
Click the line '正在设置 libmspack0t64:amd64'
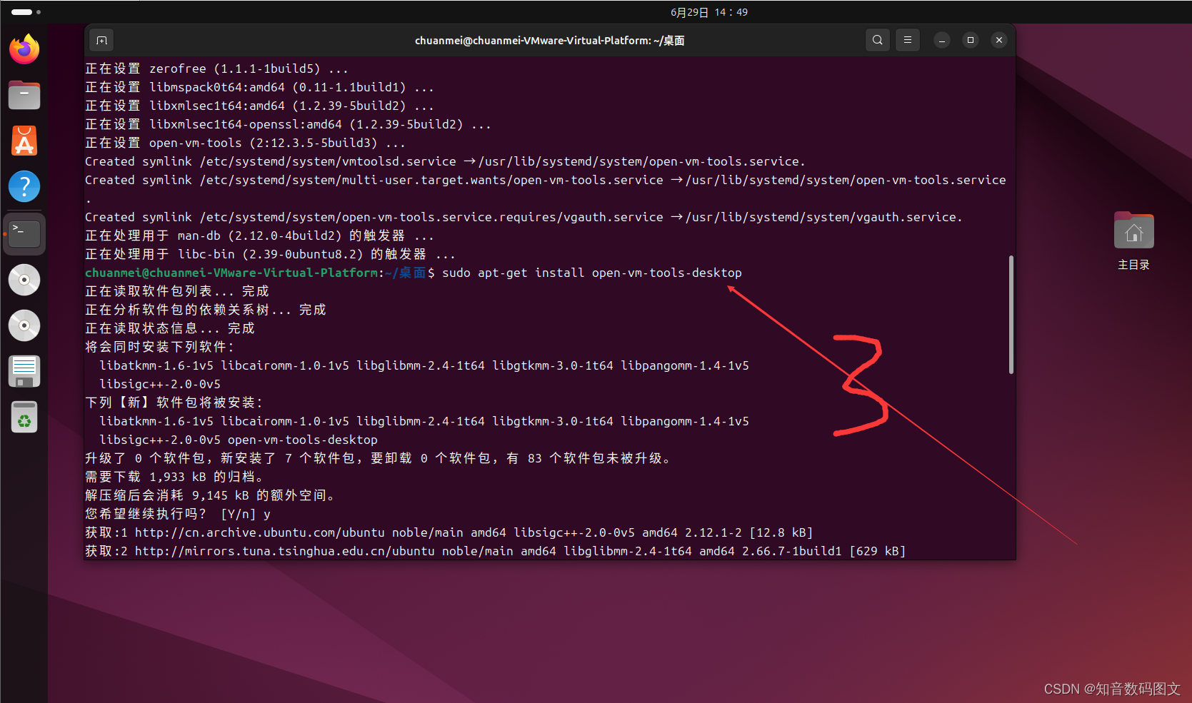(259, 87)
